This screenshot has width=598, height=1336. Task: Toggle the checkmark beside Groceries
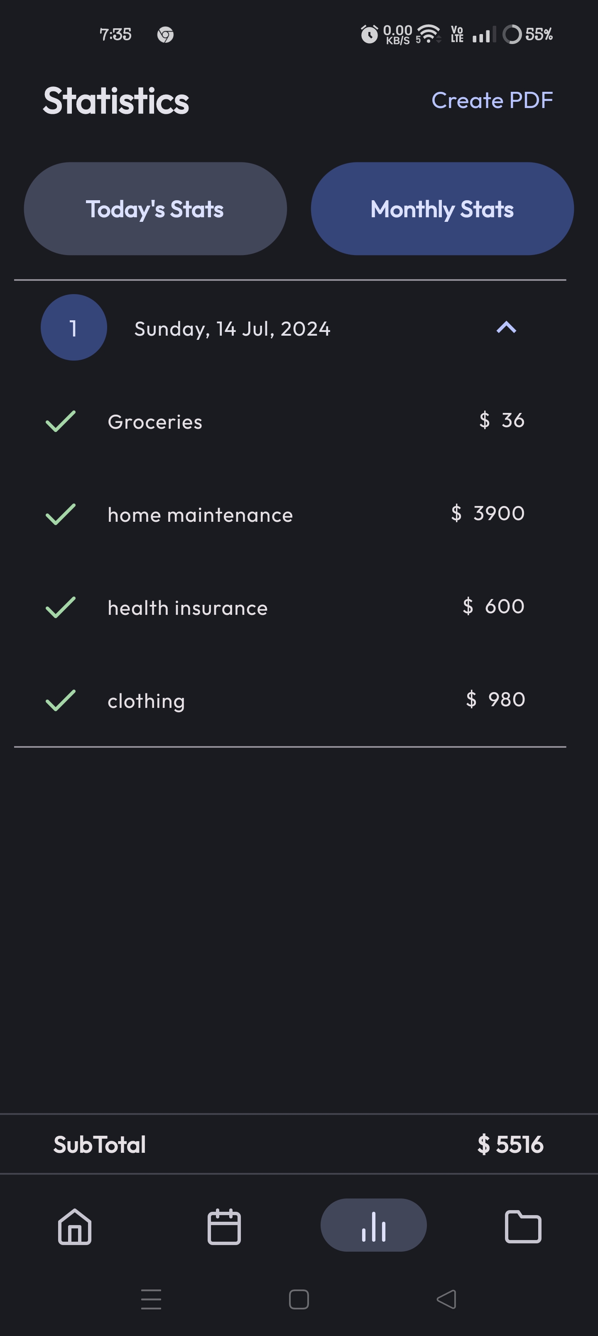(61, 421)
